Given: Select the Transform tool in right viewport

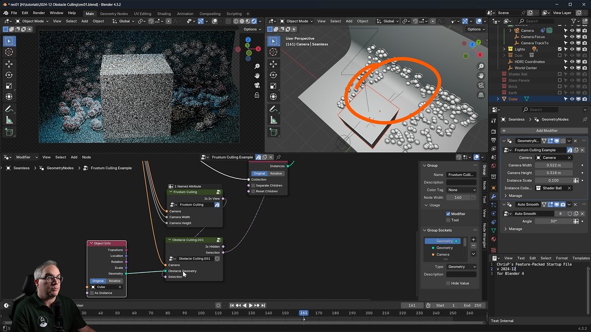Looking at the screenshot, I should 273,97.
